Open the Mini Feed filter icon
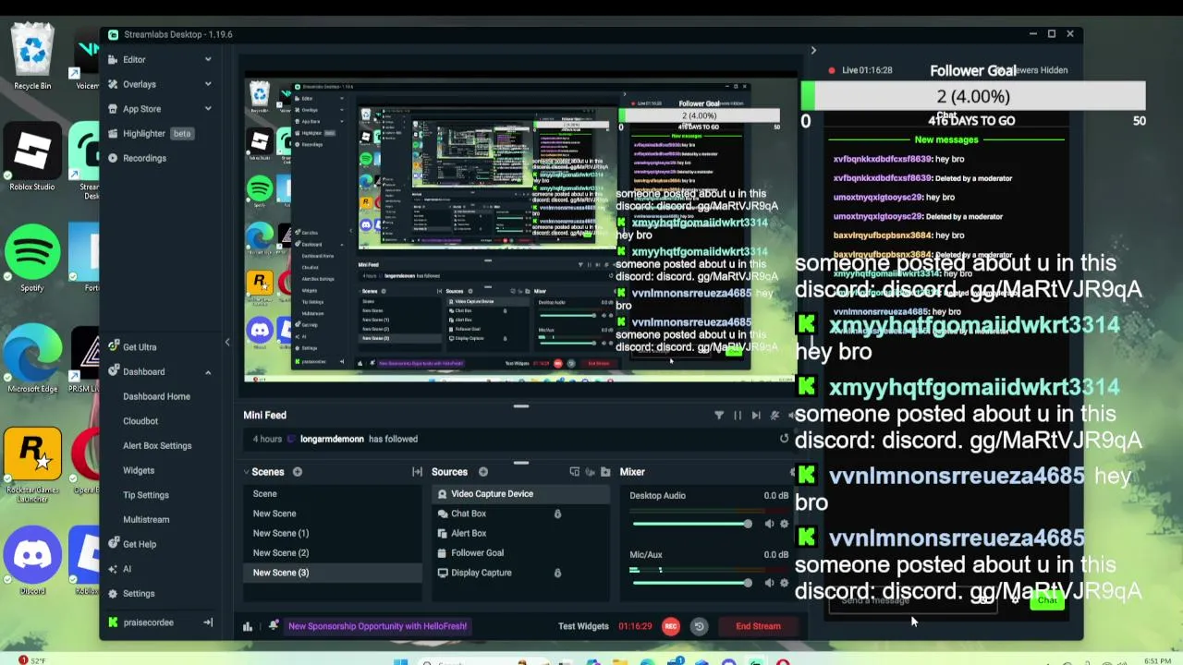The image size is (1183, 665). (719, 416)
